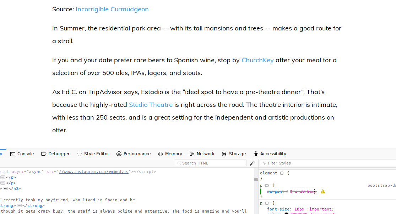Image resolution: width=396 pixels, height=214 pixels.
Task: Click selector highlighter icon next to element rule
Action: [282, 173]
